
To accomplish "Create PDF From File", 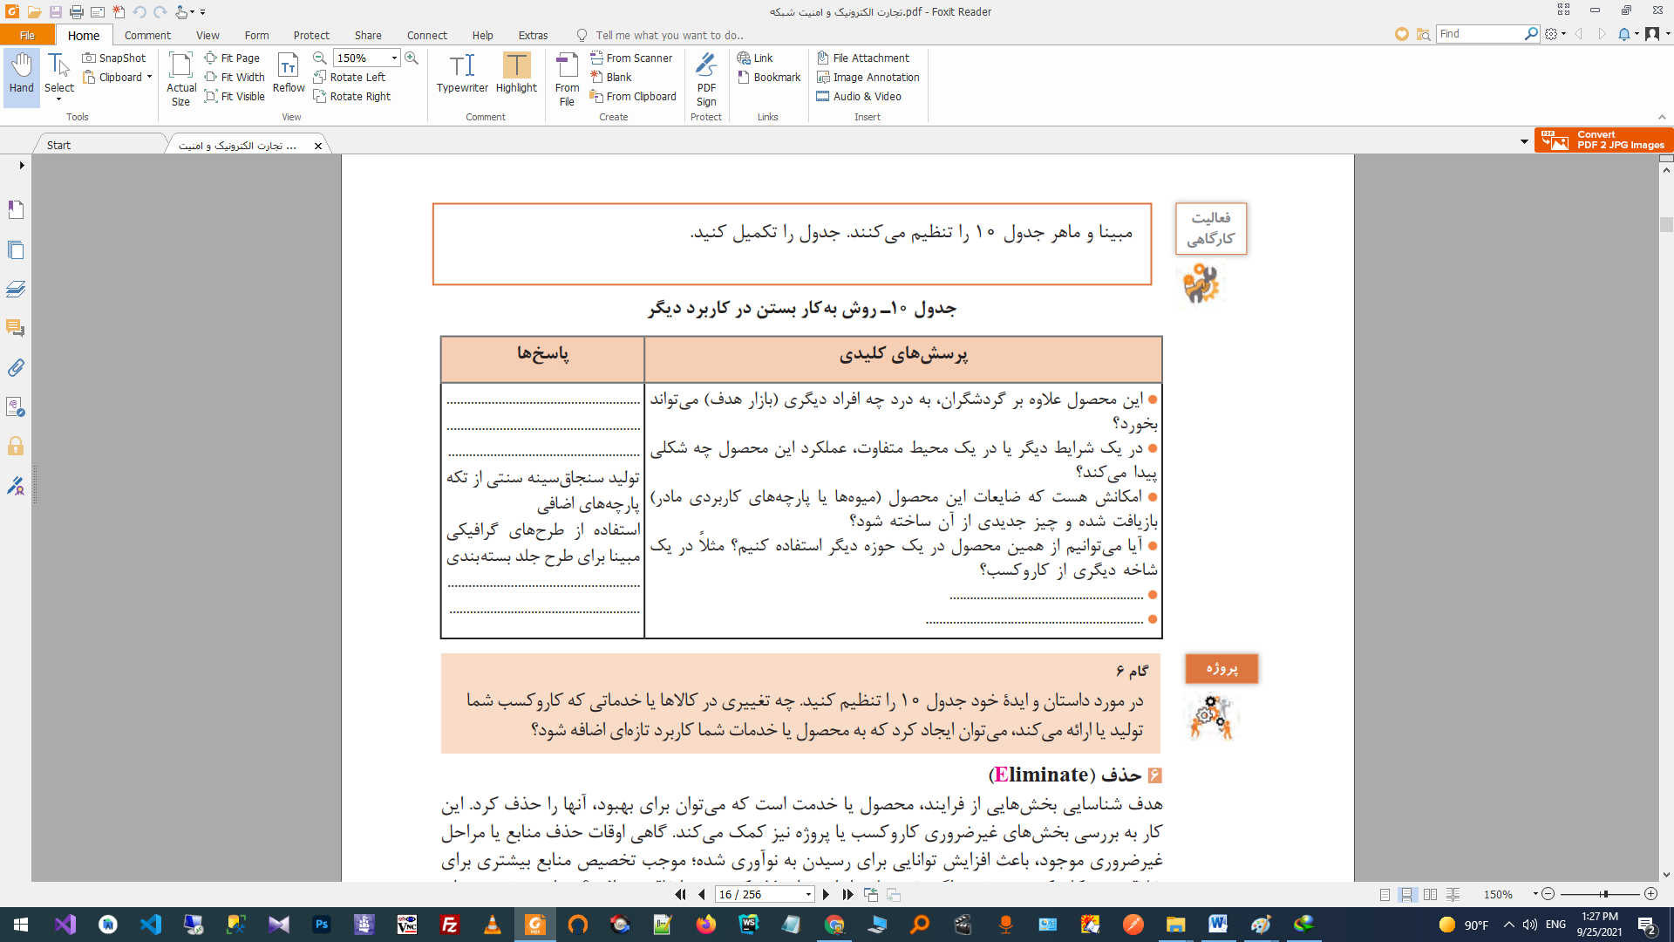I will [x=567, y=78].
